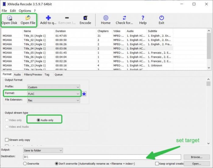Select row Title_07 (Angle 1)
Viewport: 213px width, 168px height.
(x=87, y=61)
